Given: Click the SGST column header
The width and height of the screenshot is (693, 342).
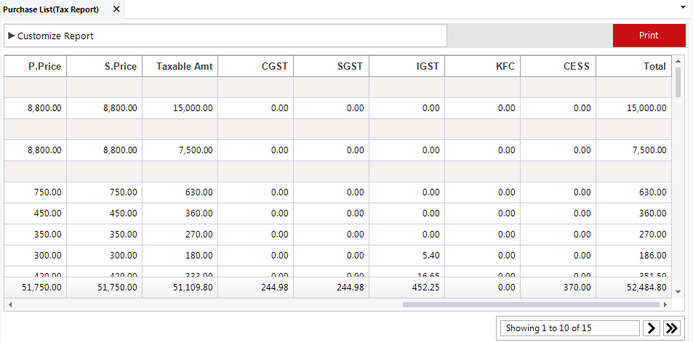Looking at the screenshot, I should click(331, 66).
